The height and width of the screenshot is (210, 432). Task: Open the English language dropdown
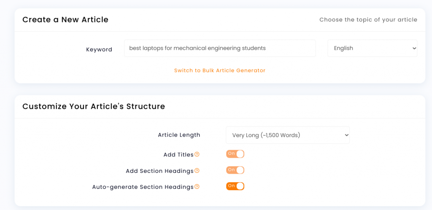click(x=372, y=48)
